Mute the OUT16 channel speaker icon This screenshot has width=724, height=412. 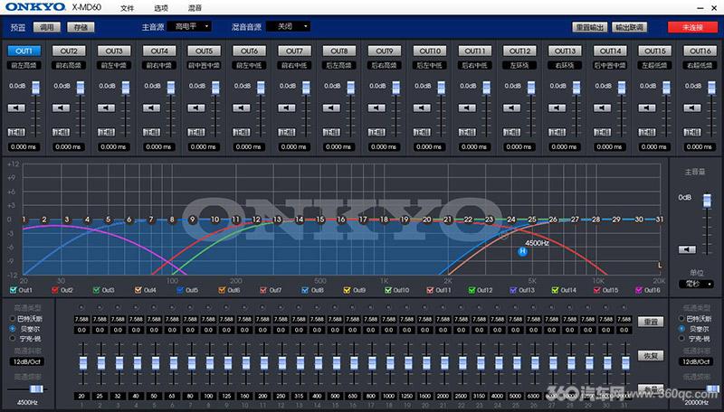pos(692,108)
